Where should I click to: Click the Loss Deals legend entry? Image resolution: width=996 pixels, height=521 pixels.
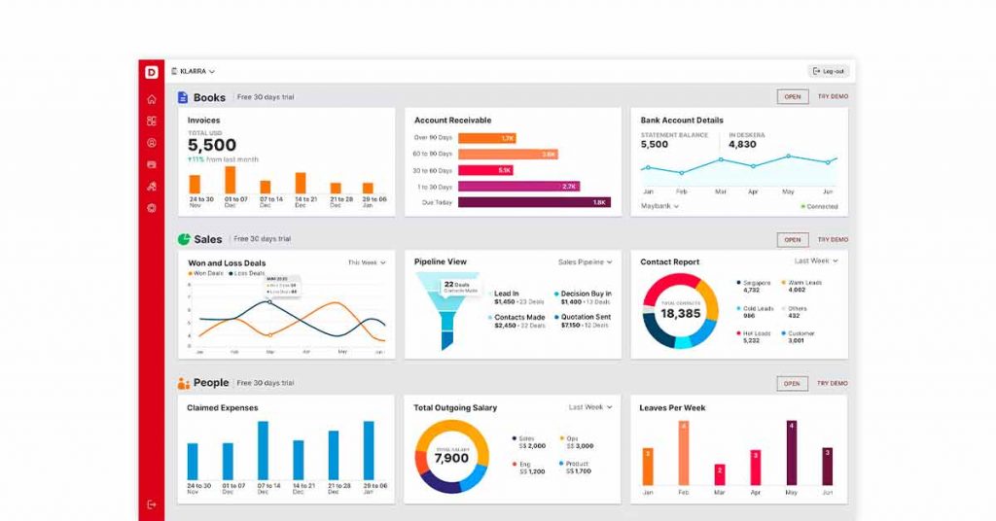click(246, 273)
